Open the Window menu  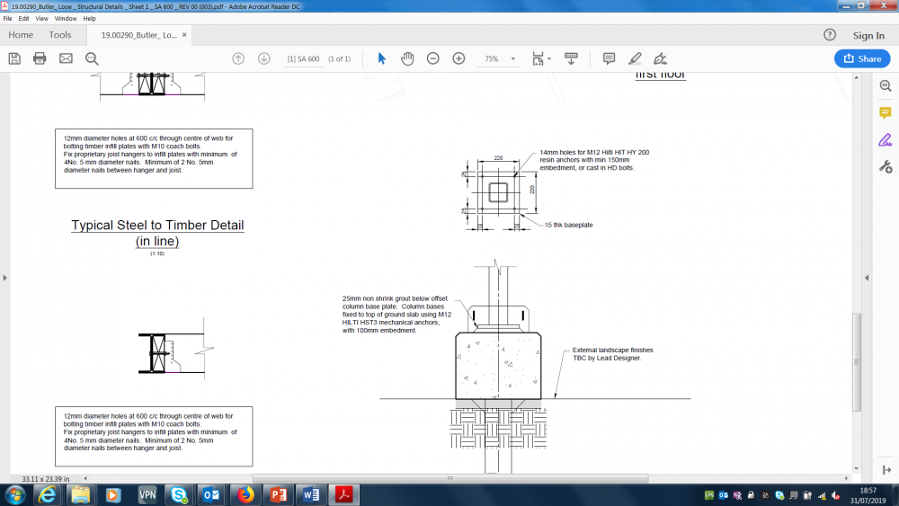point(66,18)
